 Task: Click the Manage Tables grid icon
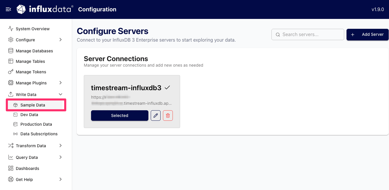click(11, 61)
